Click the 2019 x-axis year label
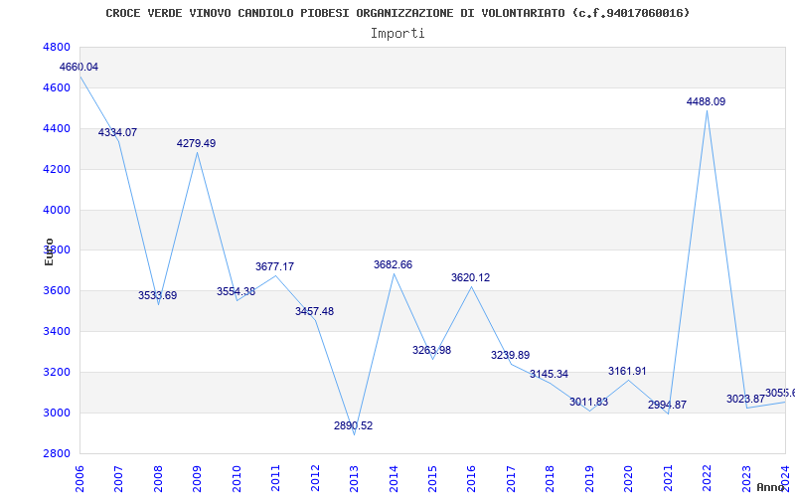The width and height of the screenshot is (795, 497). click(589, 478)
